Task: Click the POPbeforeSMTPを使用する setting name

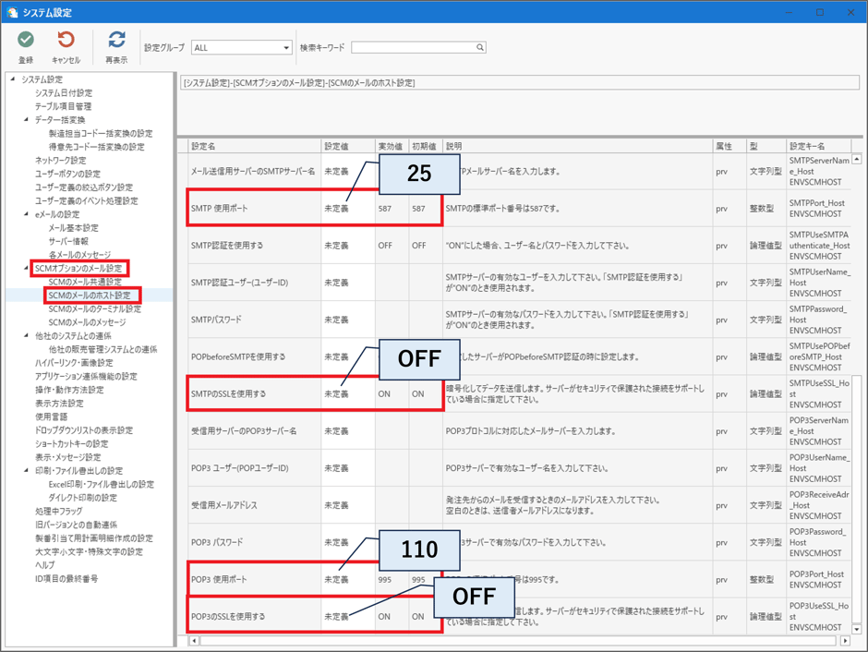Action: point(238,357)
